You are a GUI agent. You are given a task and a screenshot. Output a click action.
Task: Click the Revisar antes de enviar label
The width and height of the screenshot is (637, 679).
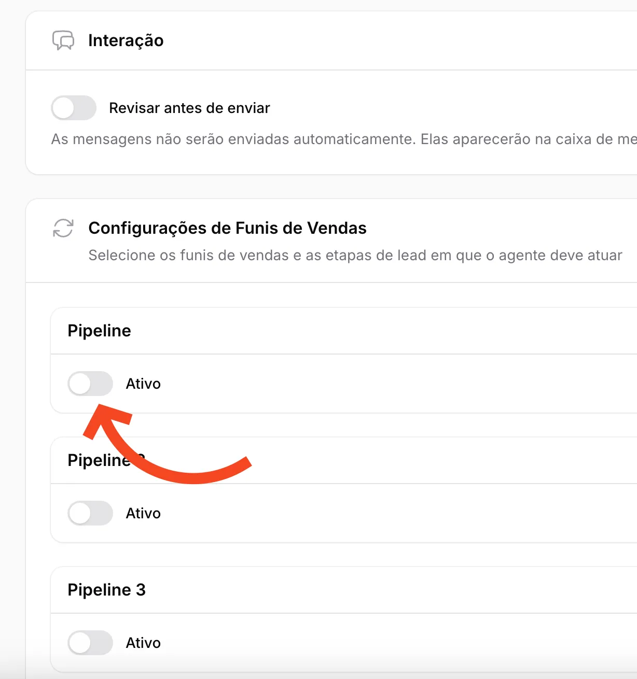tap(189, 108)
